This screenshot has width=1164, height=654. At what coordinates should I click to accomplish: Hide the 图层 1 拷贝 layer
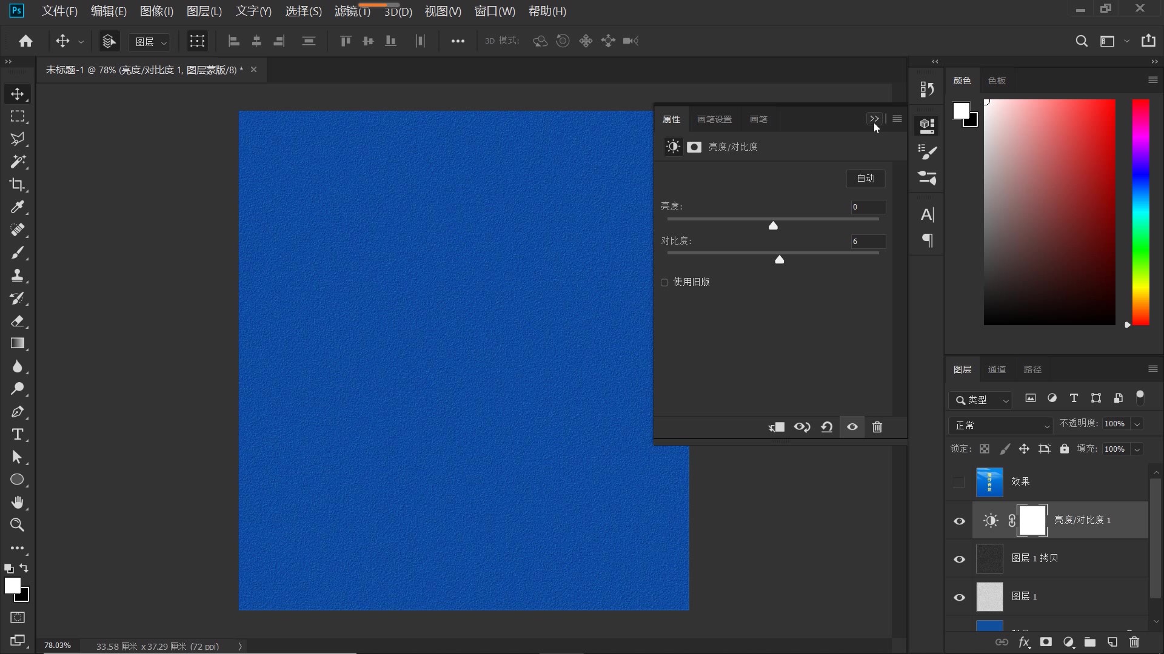(x=959, y=559)
